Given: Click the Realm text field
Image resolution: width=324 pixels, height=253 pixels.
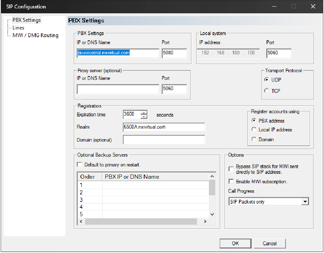Looking at the screenshot, I should click(x=163, y=127).
